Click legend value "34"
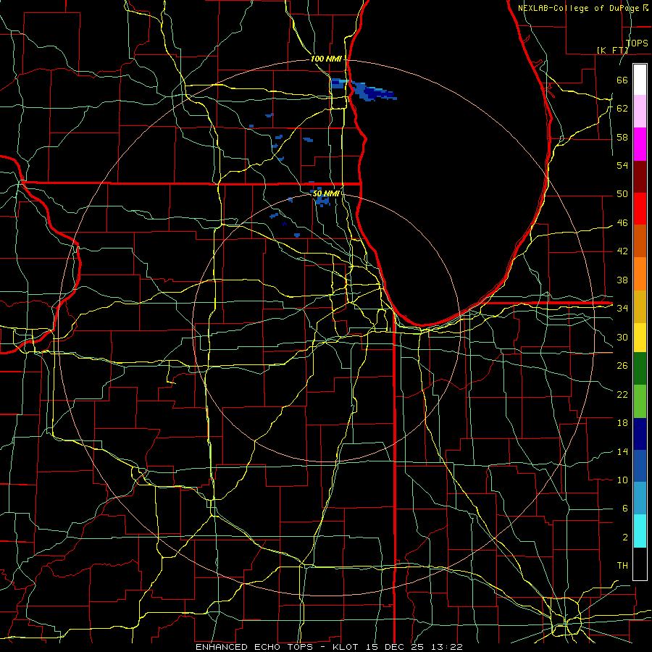Image resolution: width=652 pixels, height=652 pixels. pos(622,309)
